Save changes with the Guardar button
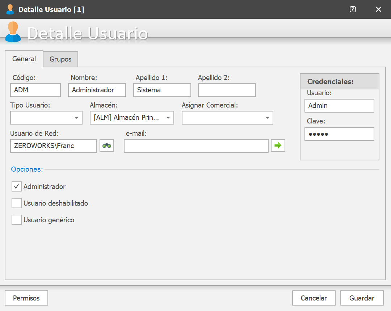Viewport: 391px width, 311px height. (x=362, y=298)
